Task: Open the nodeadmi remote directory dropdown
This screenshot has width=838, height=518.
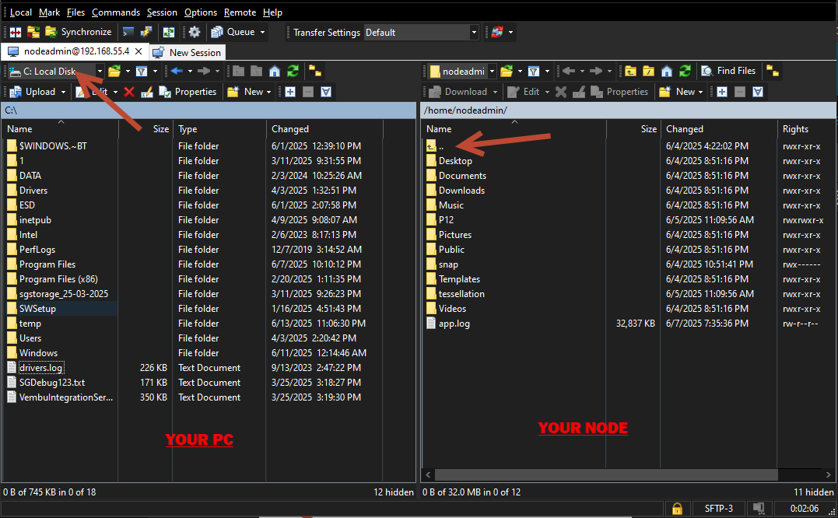Action: [x=463, y=71]
